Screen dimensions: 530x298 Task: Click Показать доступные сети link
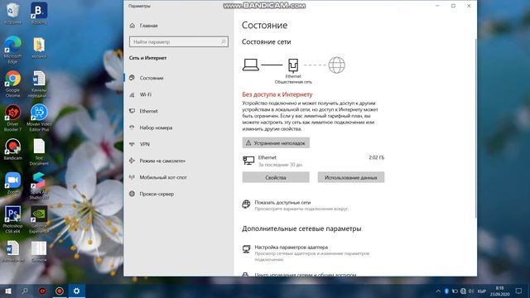point(282,202)
